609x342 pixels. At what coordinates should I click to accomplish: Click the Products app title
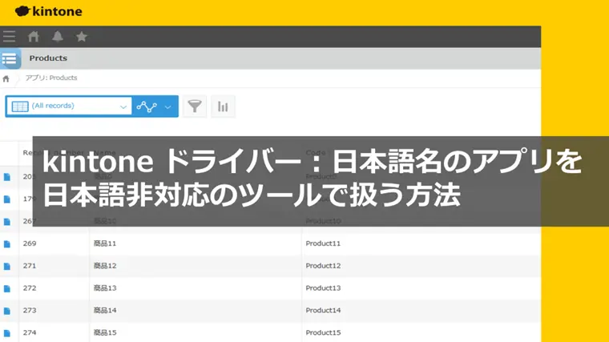click(x=48, y=58)
